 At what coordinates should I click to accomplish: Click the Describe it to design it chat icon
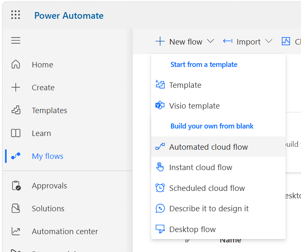160,208
